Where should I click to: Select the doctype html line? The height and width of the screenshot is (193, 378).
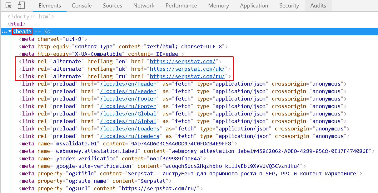[x=31, y=16]
